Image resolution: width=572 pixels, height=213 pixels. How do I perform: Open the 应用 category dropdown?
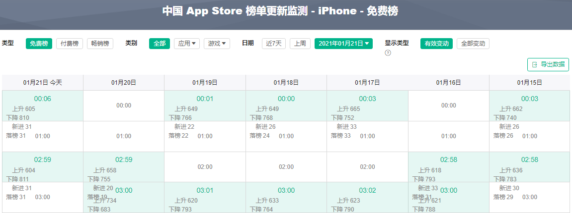coord(187,44)
